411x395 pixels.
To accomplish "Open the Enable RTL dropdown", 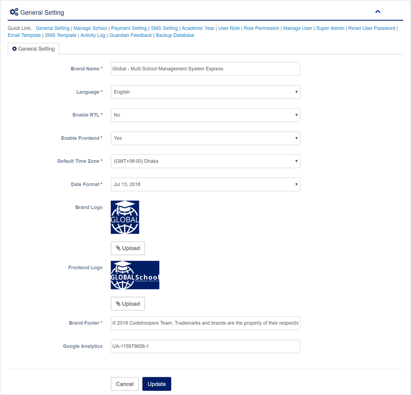I will (x=205, y=115).
